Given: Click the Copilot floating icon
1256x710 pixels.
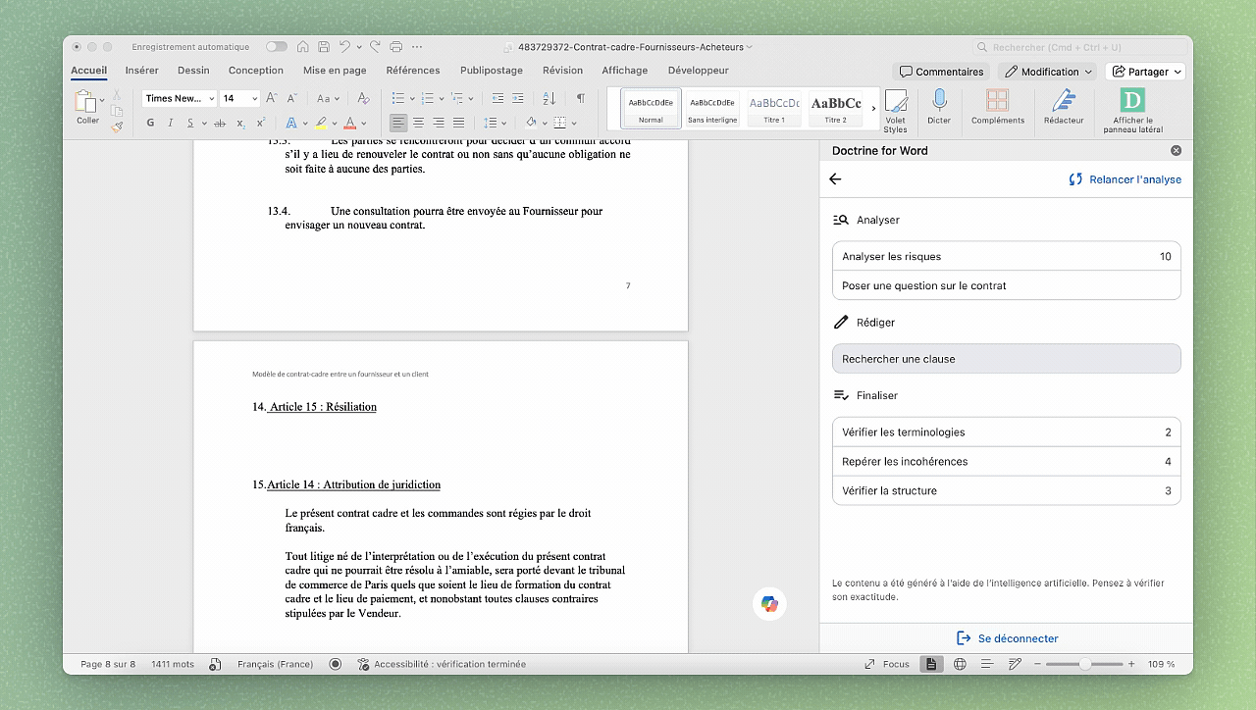Looking at the screenshot, I should pyautogui.click(x=769, y=603).
